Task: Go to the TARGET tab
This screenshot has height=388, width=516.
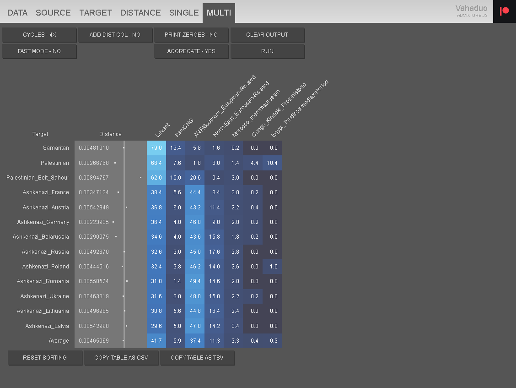Action: tap(96, 13)
